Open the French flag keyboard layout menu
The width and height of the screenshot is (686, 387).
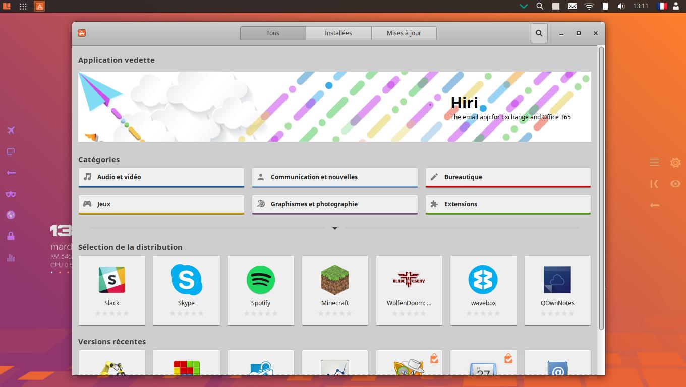(x=662, y=6)
